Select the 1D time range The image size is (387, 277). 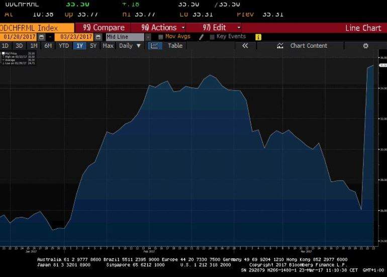[5, 46]
